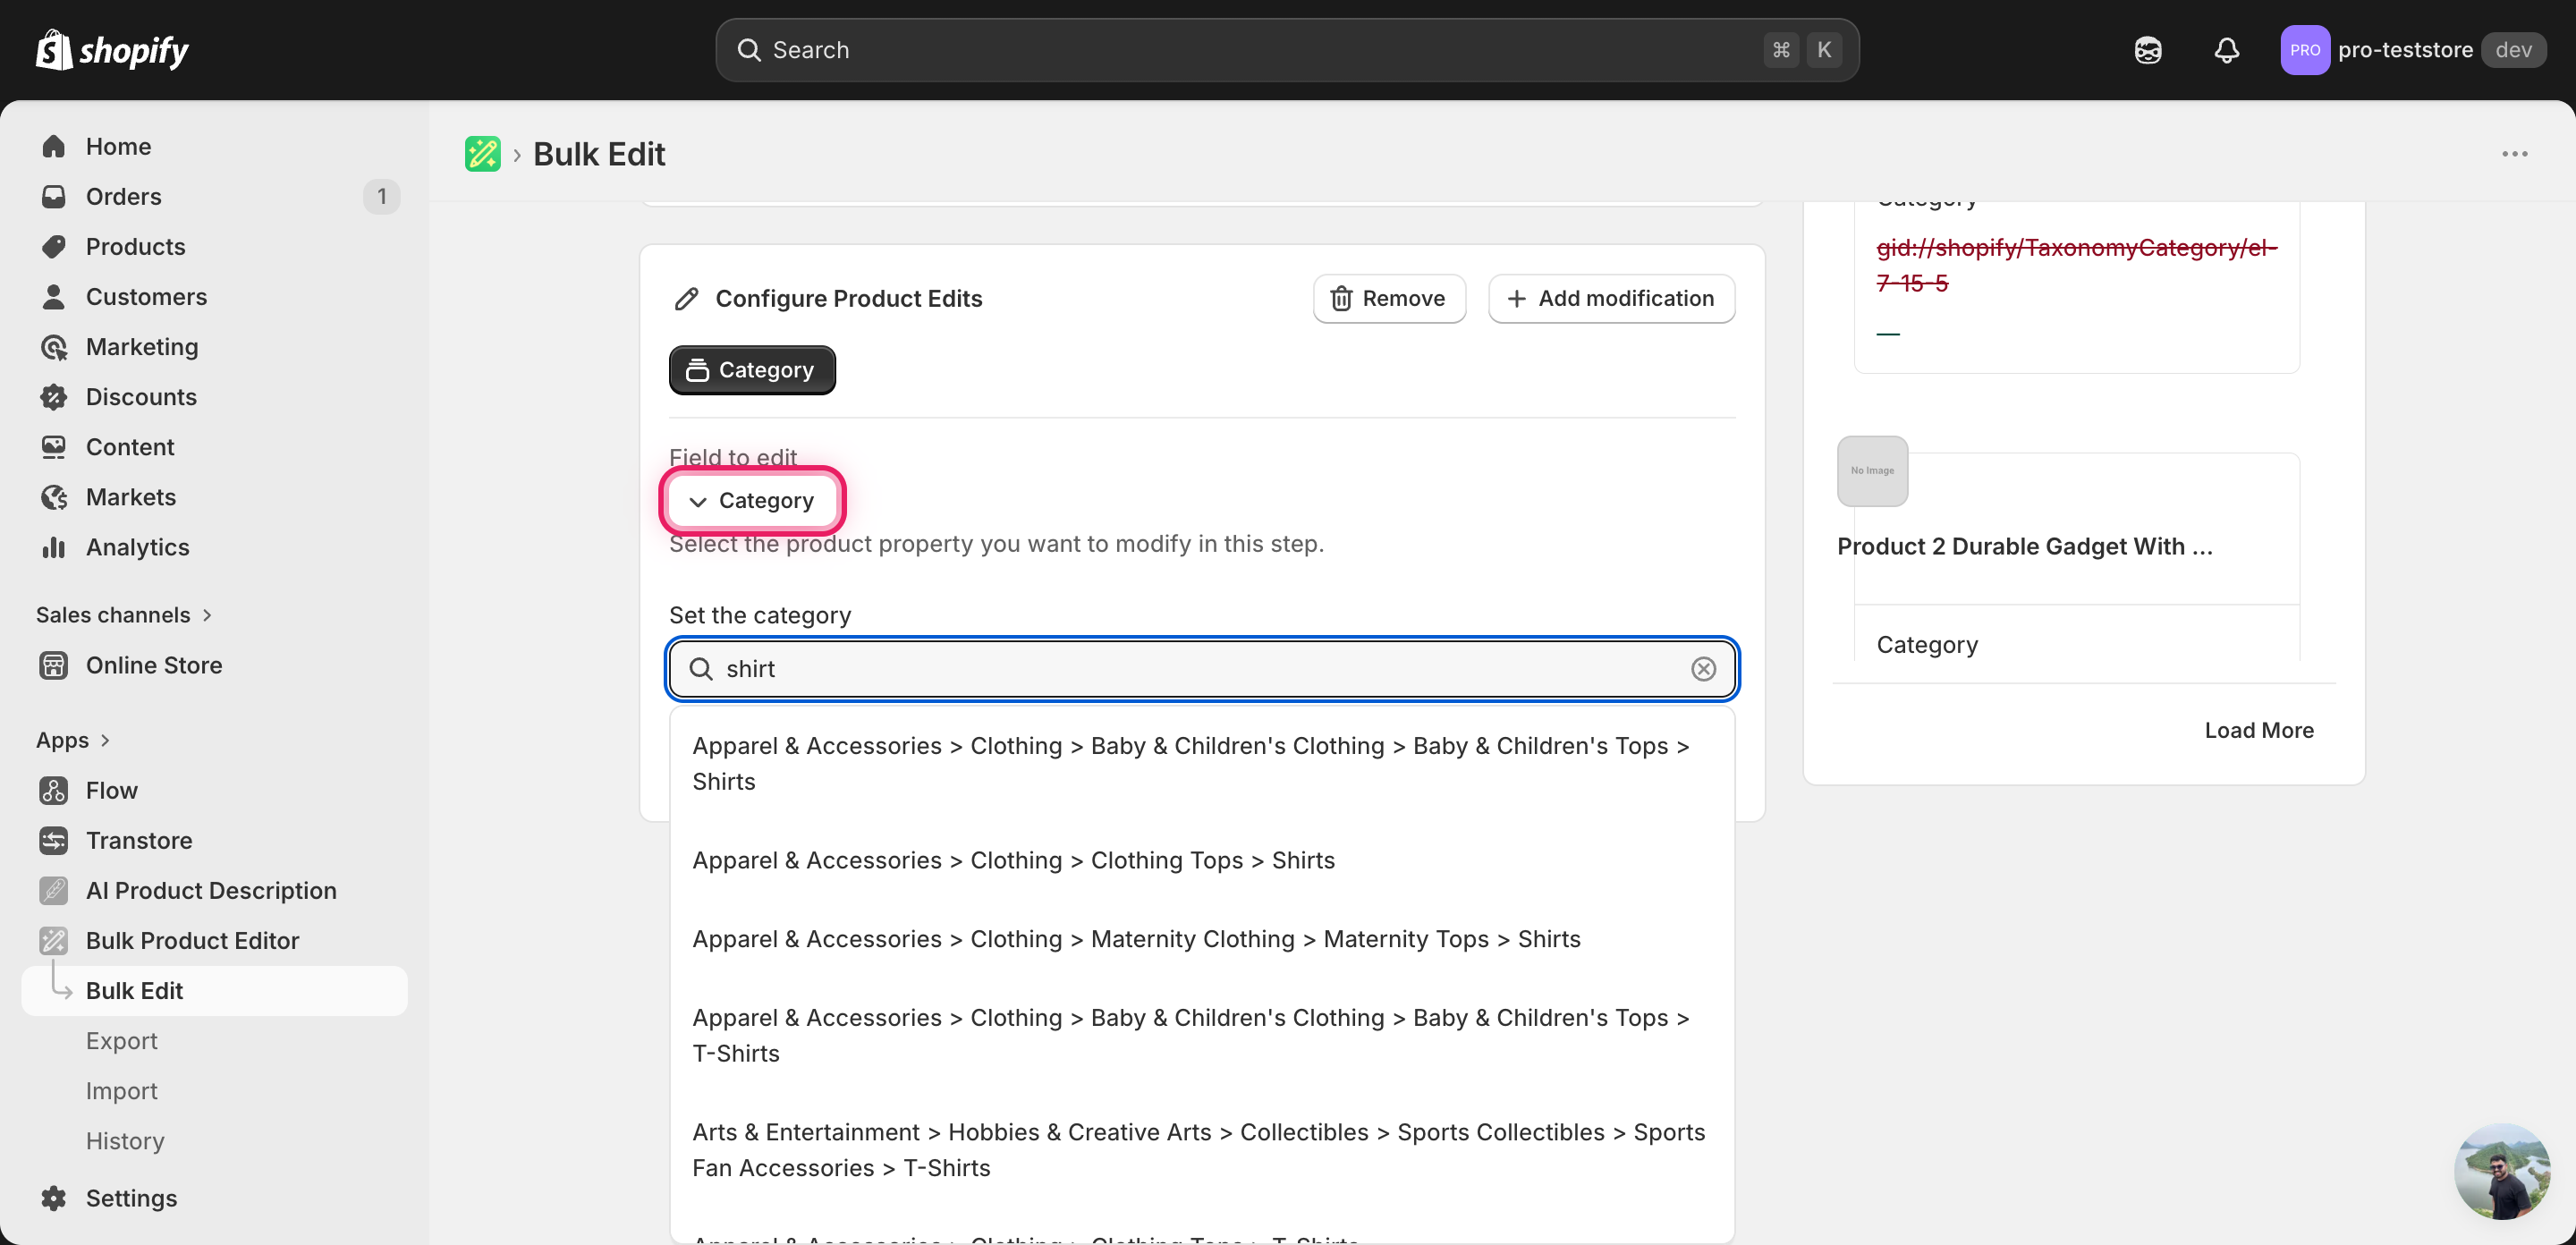This screenshot has width=2576, height=1245.
Task: Open the three-dot more options menu
Action: click(2514, 154)
